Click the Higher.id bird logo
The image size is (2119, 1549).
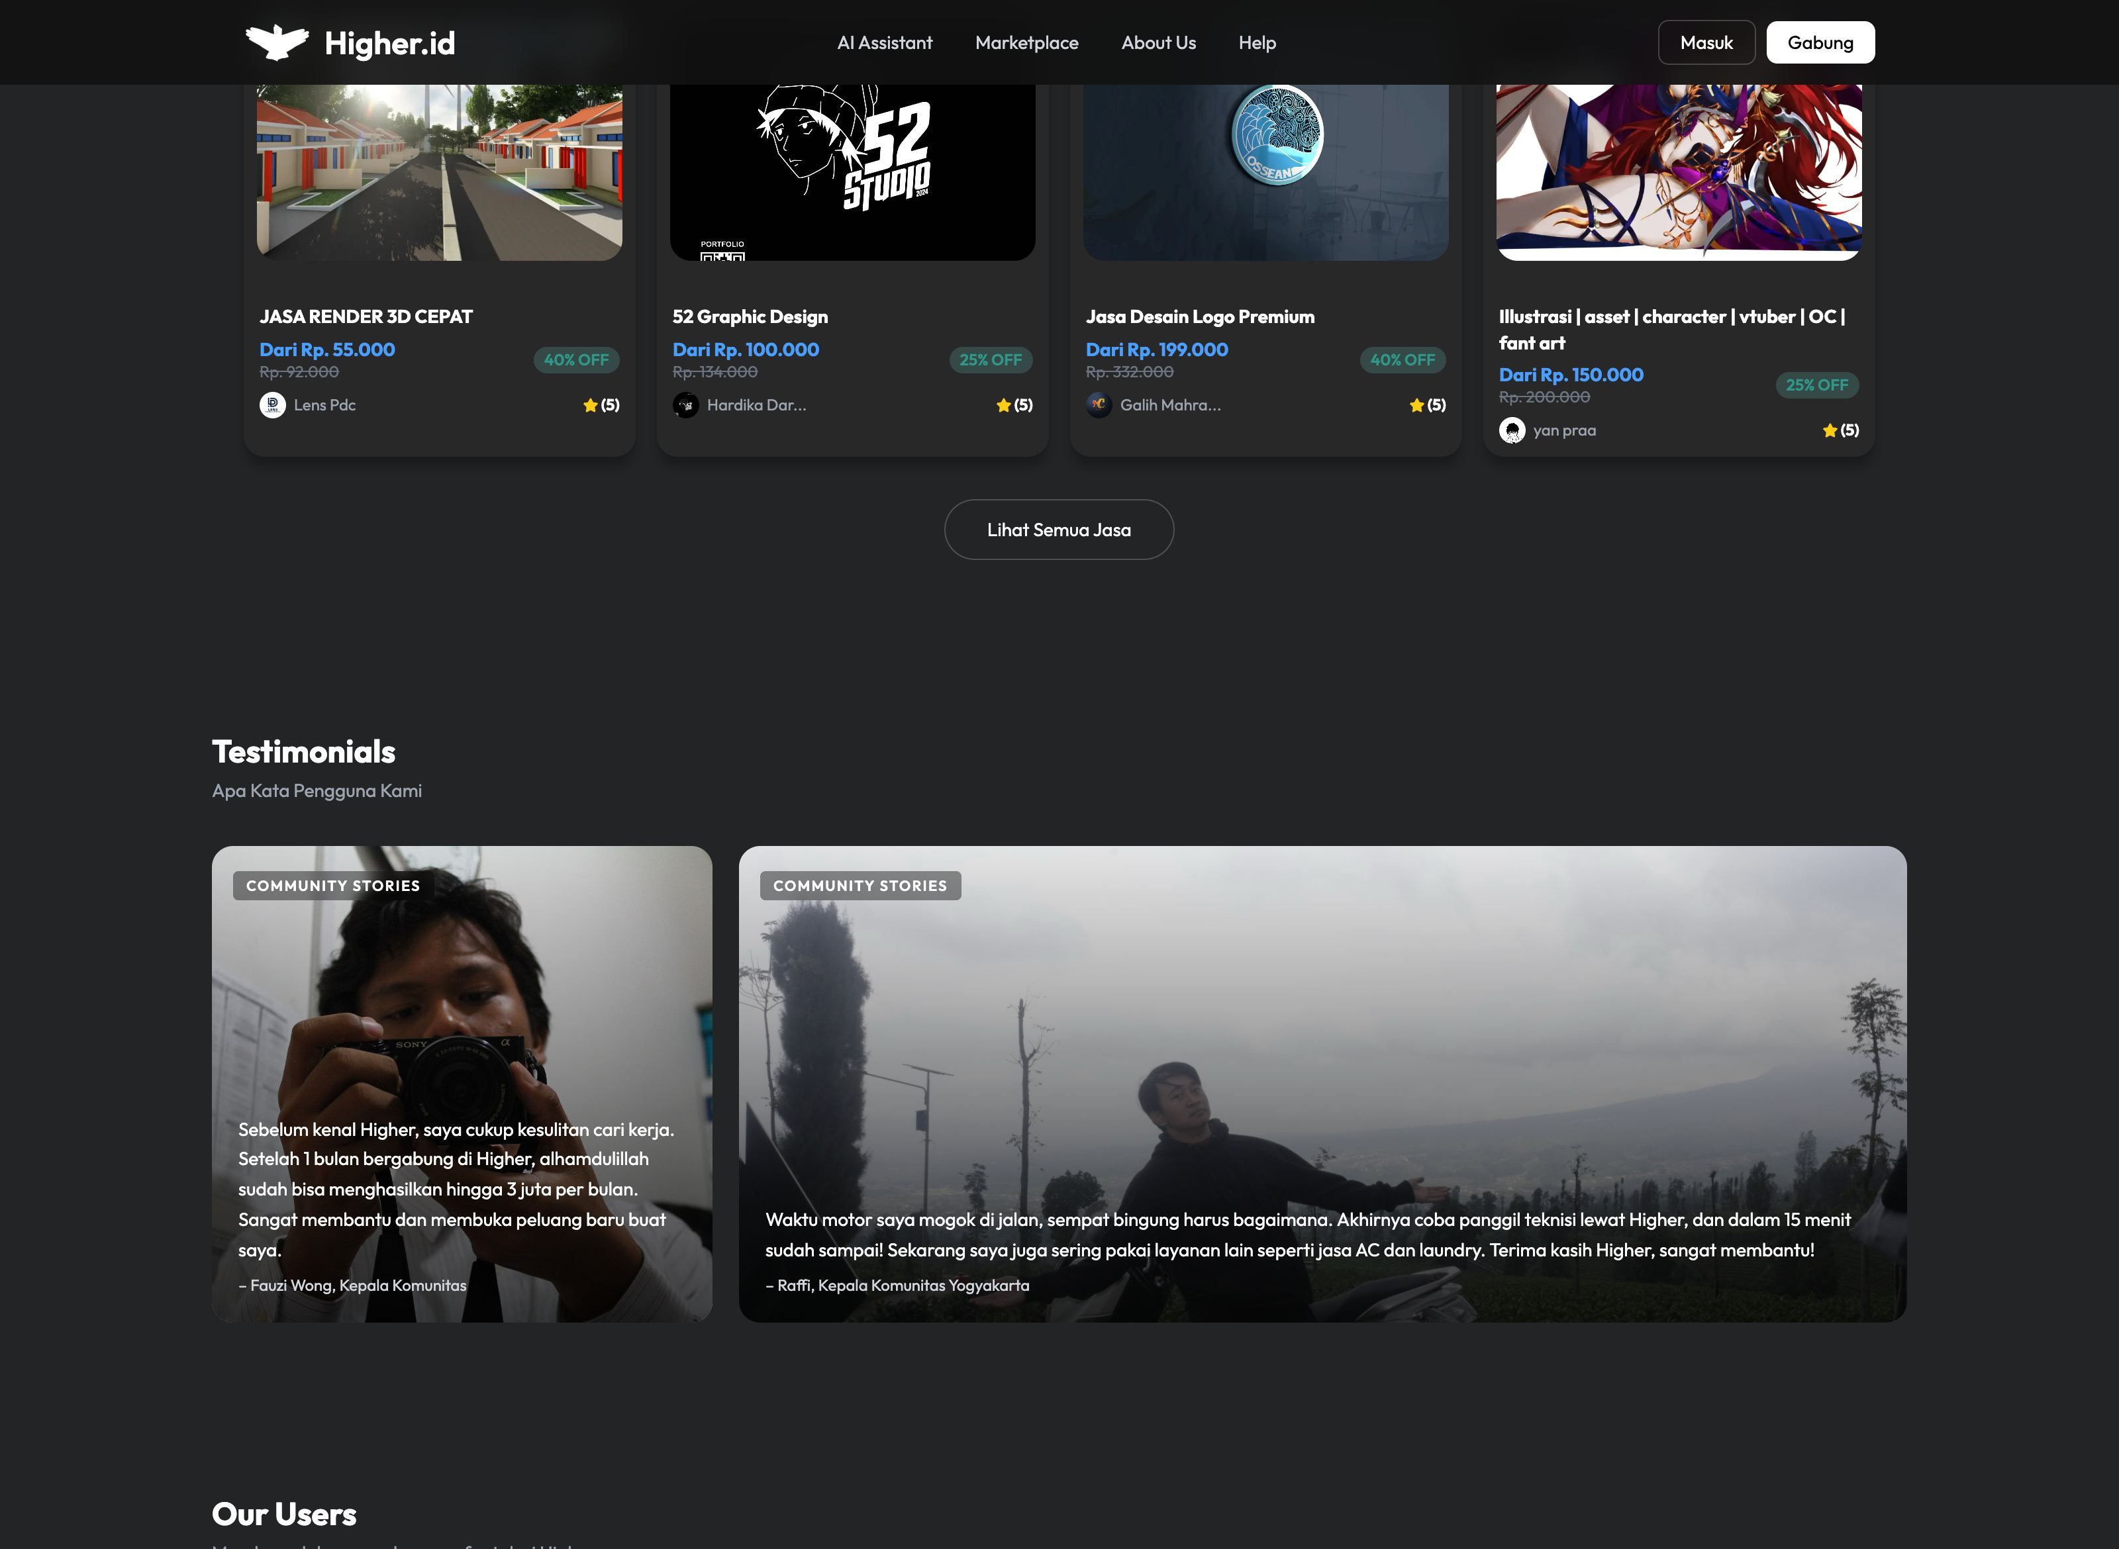(x=277, y=42)
